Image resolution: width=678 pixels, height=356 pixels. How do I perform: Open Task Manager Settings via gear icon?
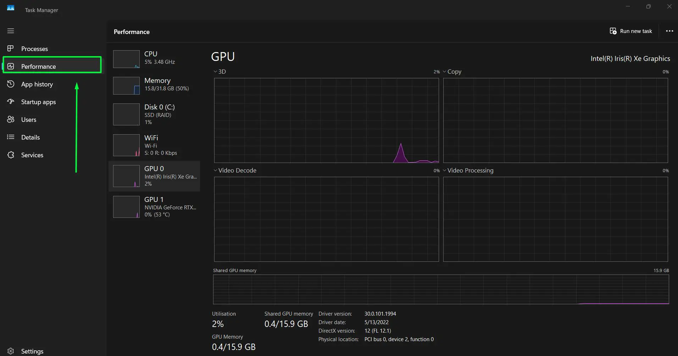[11, 351]
